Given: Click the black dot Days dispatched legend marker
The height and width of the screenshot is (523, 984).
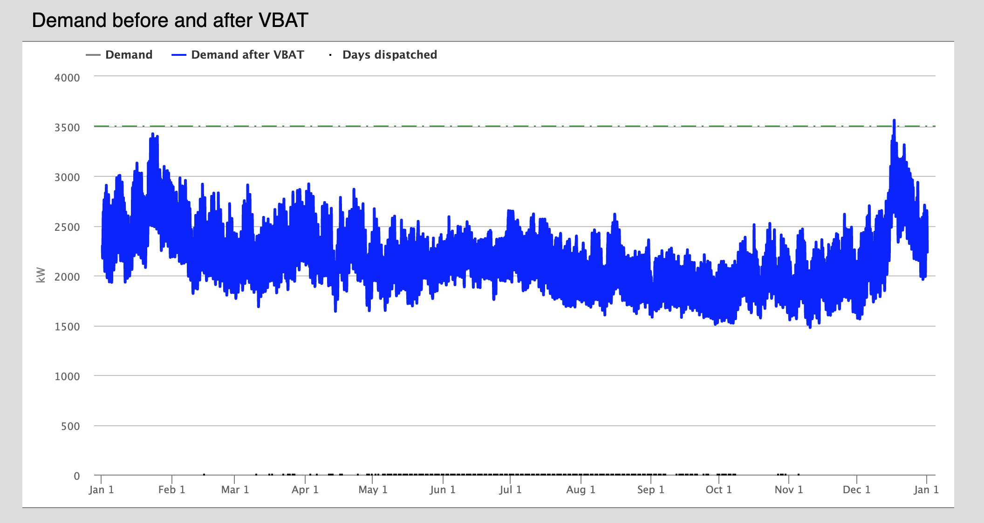Looking at the screenshot, I should pos(330,55).
